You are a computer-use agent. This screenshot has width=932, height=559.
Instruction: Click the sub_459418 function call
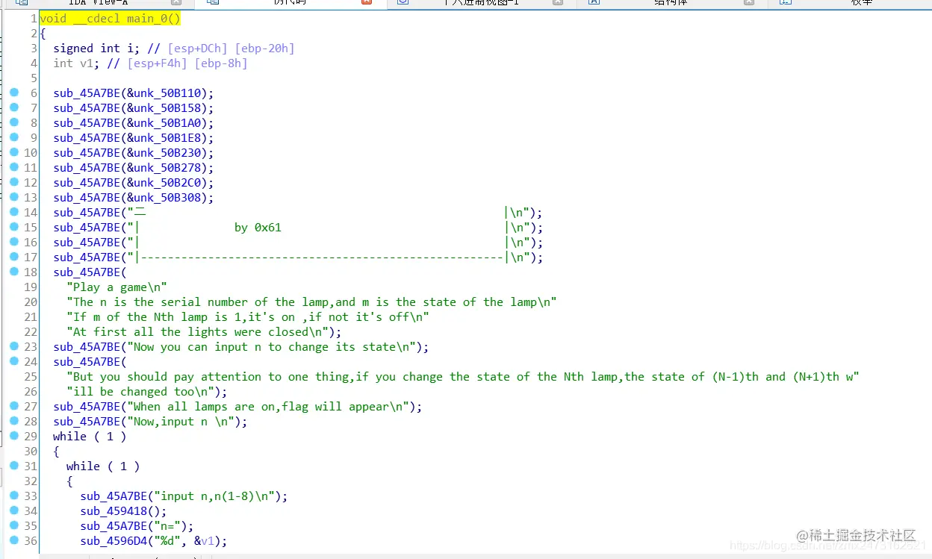click(114, 510)
